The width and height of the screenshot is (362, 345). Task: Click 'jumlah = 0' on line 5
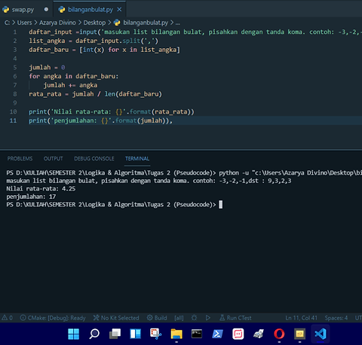point(47,68)
